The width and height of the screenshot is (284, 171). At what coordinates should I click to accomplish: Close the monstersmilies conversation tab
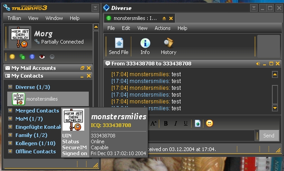(171, 18)
